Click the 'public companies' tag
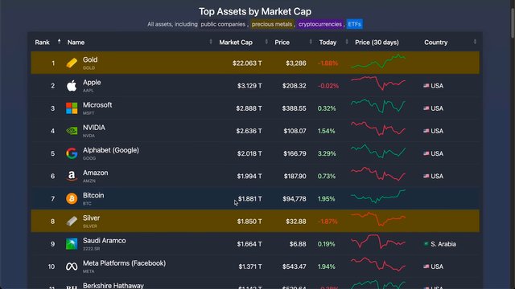Screen dimensions: 515x289 click(223, 24)
